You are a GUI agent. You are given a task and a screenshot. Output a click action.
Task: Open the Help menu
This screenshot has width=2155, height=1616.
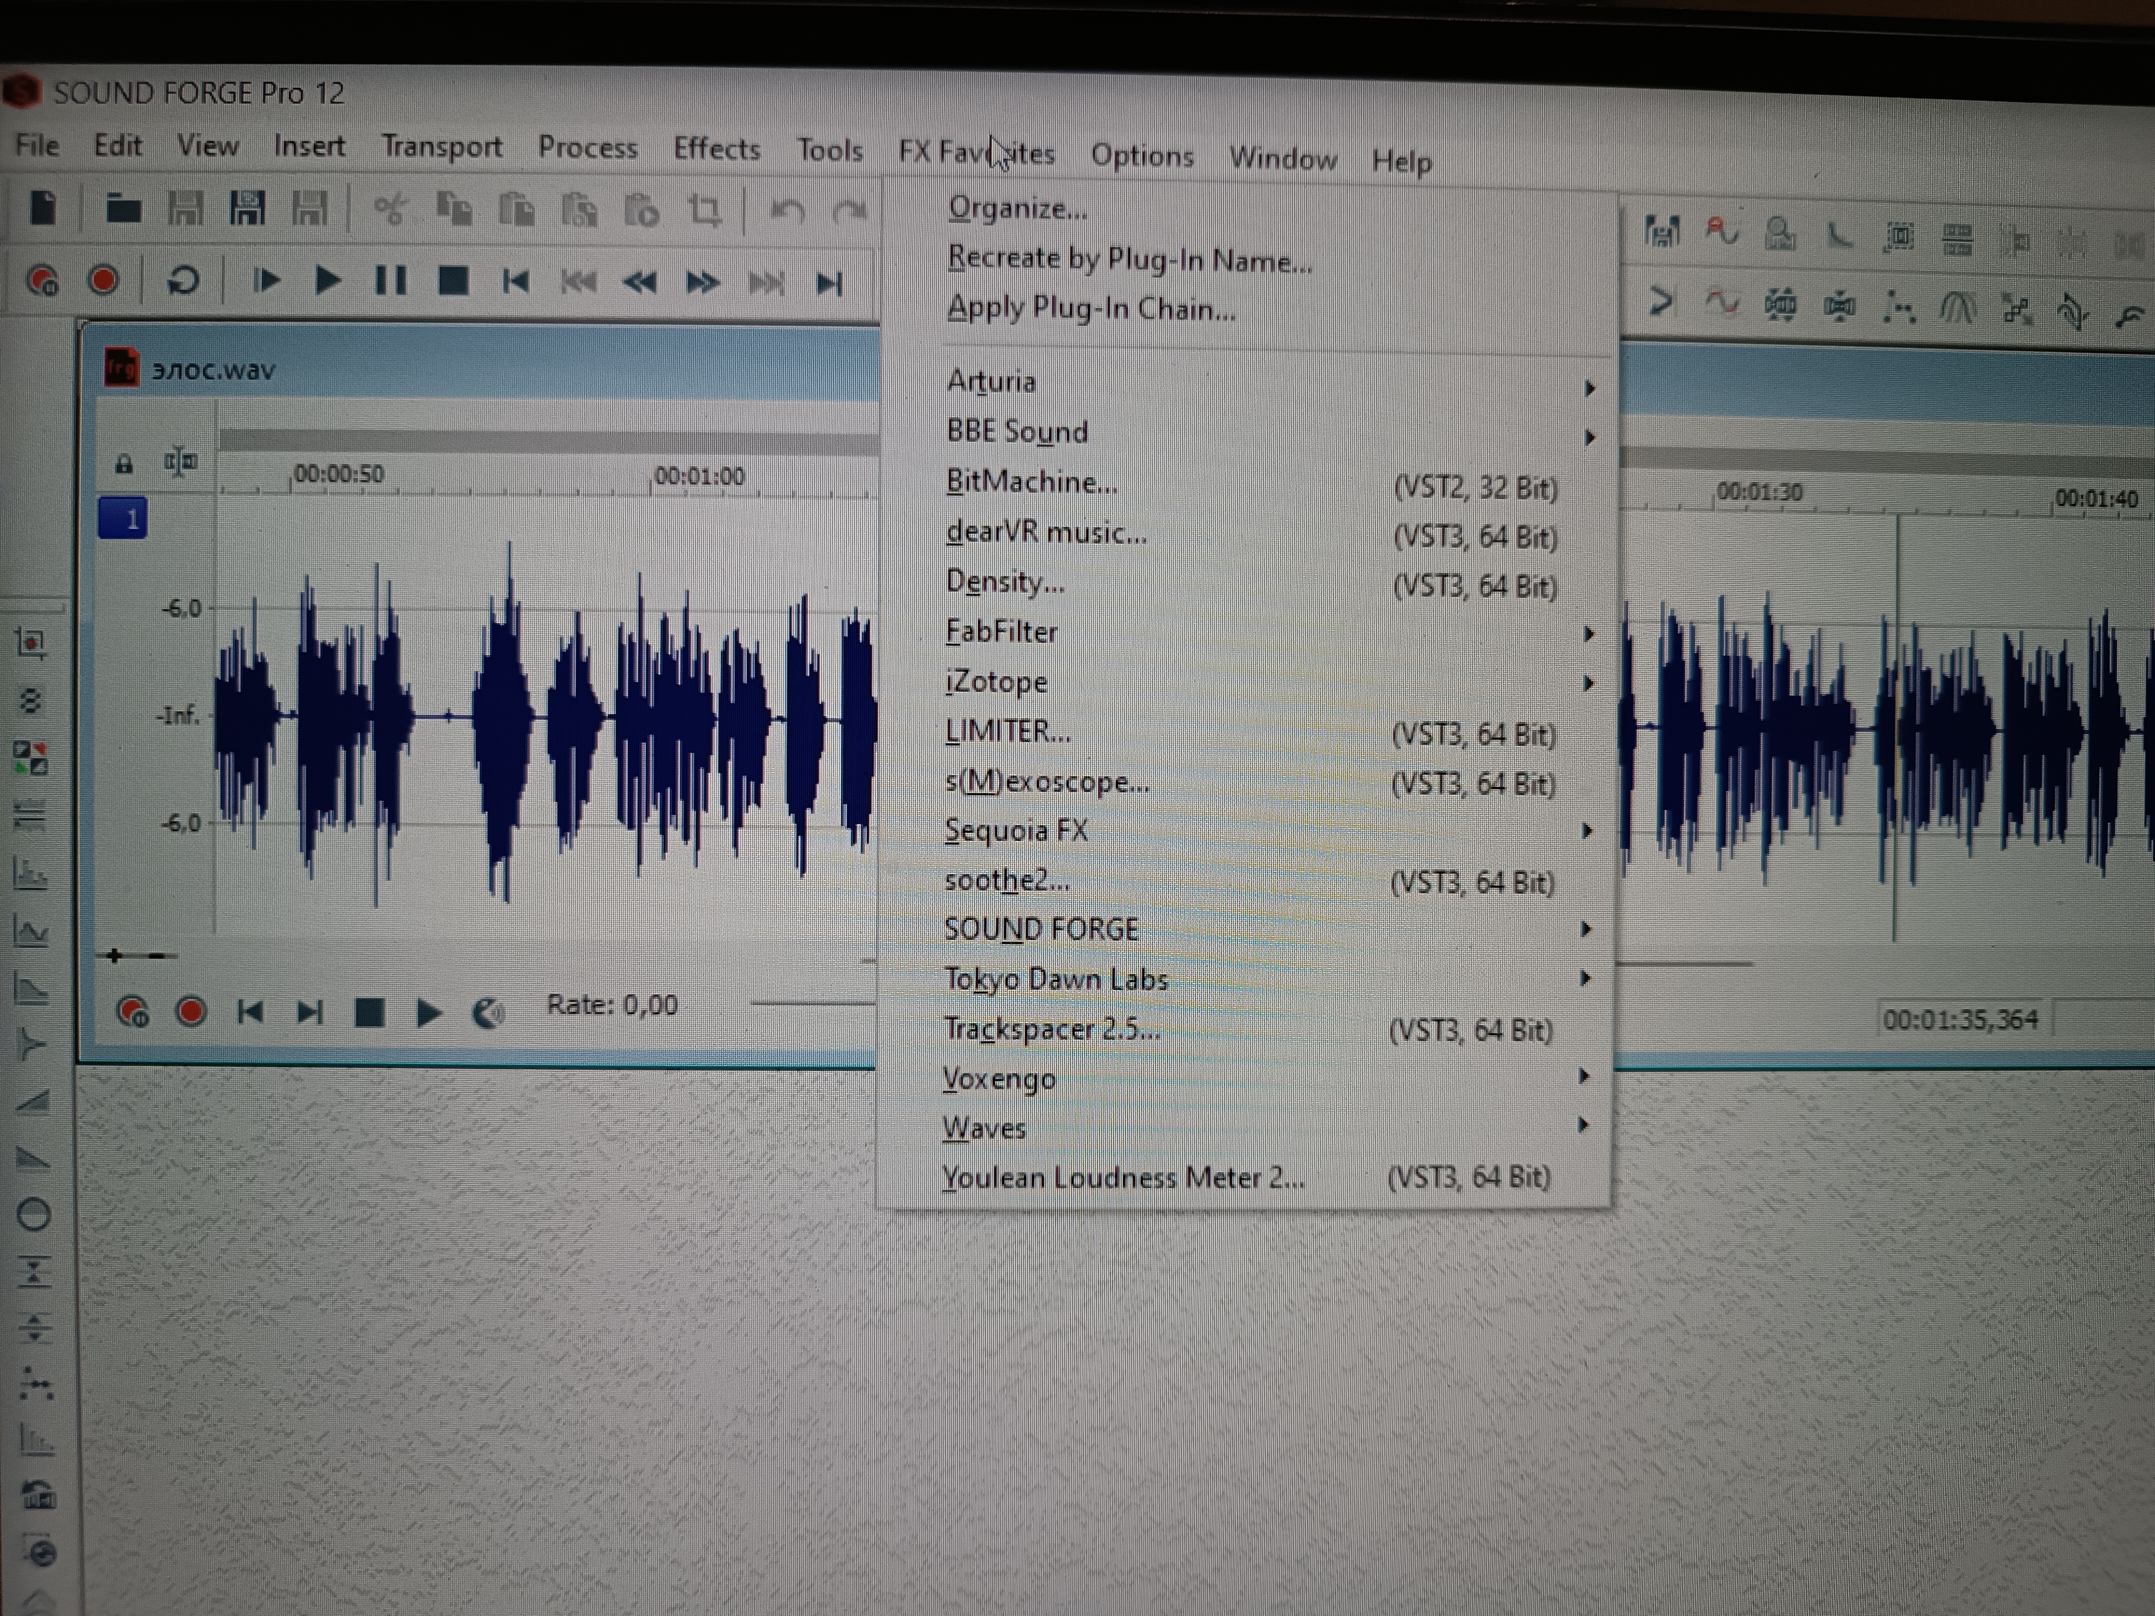click(1402, 162)
